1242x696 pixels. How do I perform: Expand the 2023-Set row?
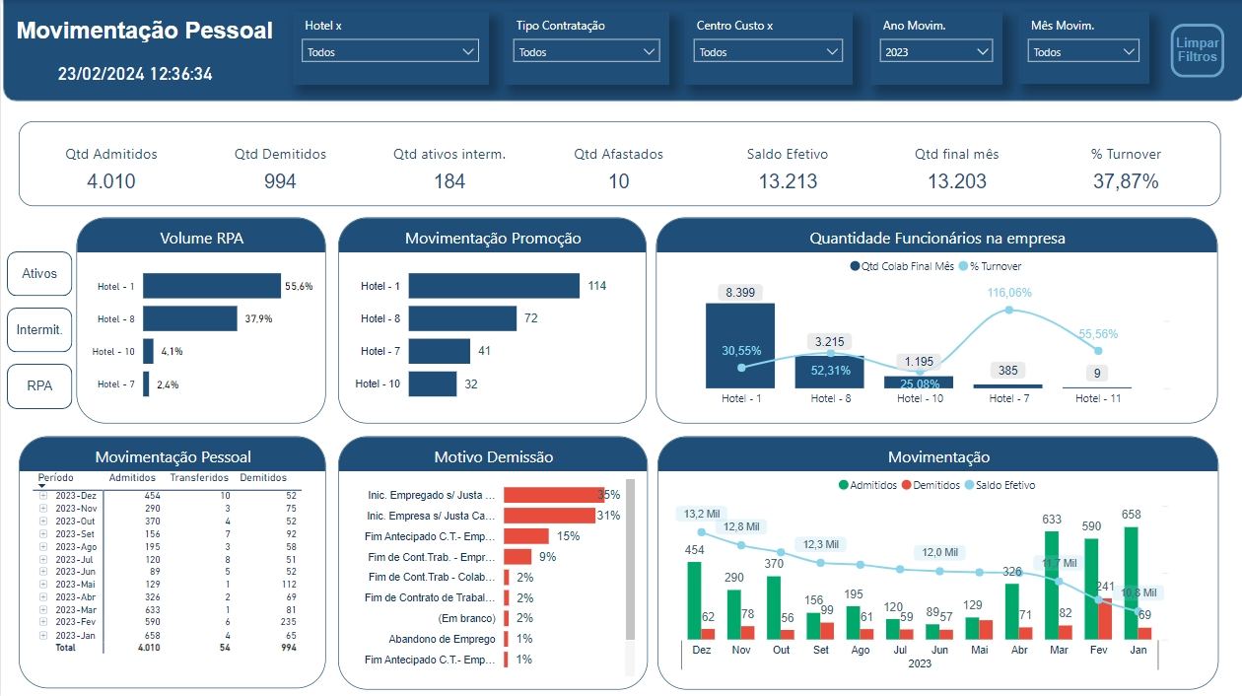(x=43, y=533)
